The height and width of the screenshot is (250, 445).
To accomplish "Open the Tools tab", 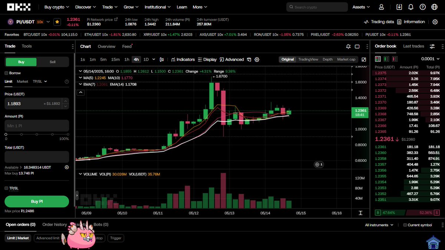I will pos(27,46).
